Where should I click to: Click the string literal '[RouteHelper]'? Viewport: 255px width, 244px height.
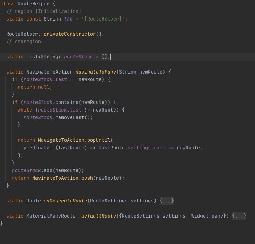[x=103, y=19]
